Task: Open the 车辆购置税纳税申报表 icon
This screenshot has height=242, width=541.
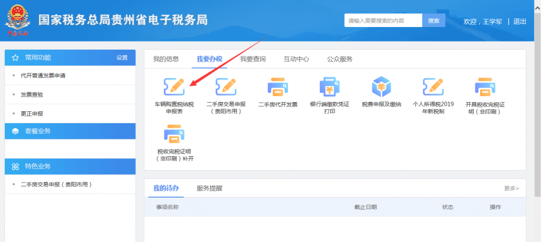Action: pyautogui.click(x=174, y=86)
